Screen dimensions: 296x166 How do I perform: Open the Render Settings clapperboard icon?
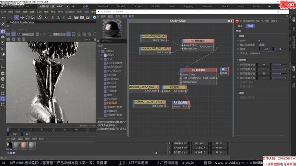tap(87, 18)
